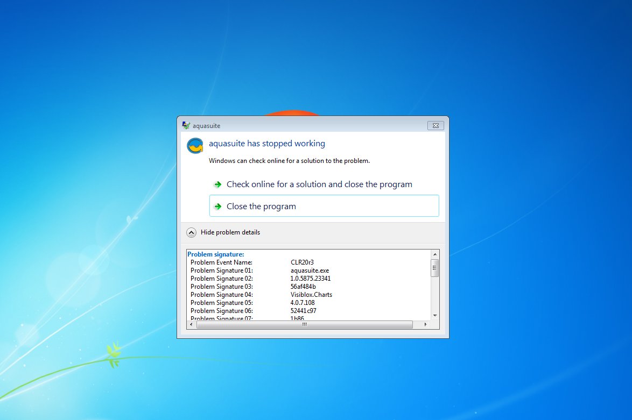Click the Problem Event Name label

pos(221,262)
